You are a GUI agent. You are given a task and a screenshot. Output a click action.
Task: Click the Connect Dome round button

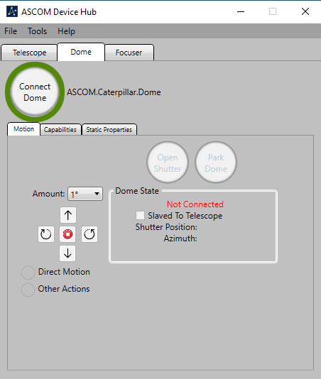pyautogui.click(x=35, y=92)
